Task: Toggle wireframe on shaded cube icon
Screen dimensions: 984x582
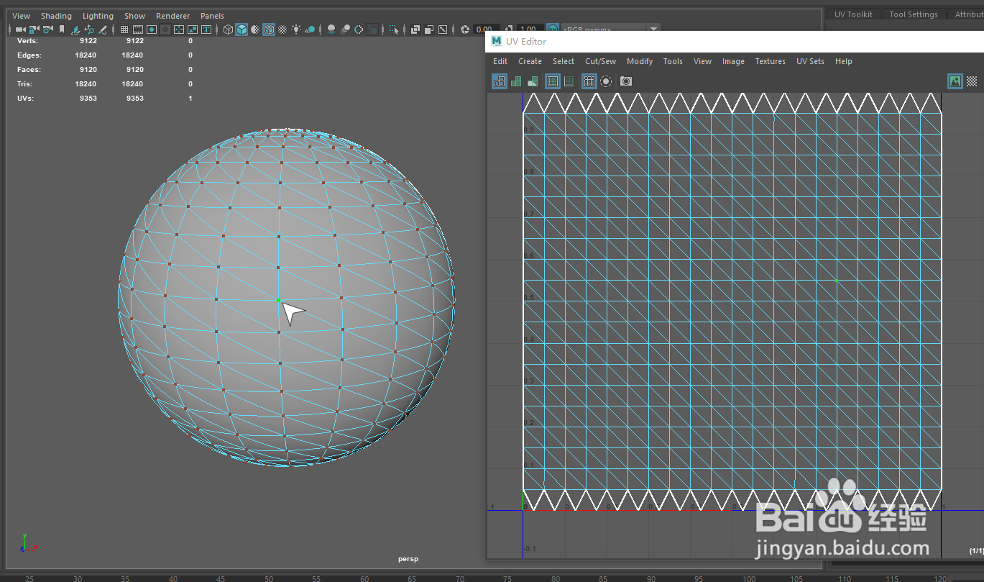Action: pos(269,29)
